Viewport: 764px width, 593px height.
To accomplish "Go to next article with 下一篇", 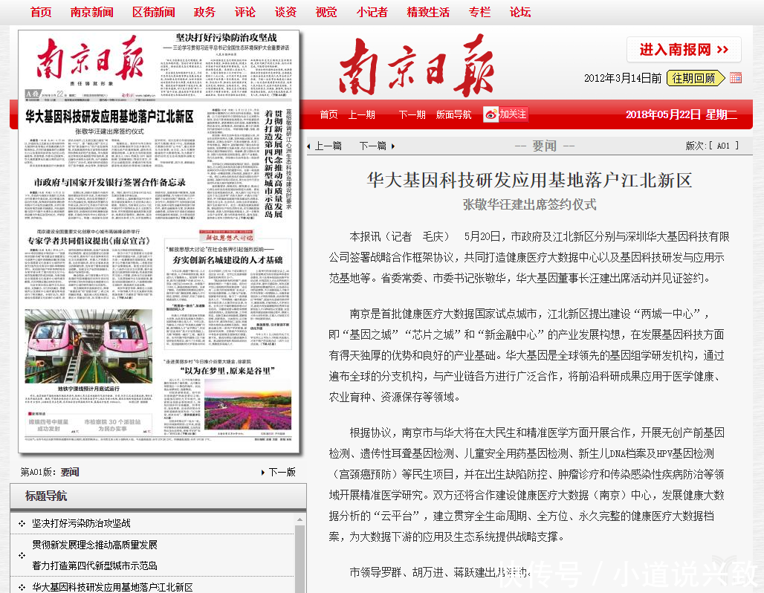I will pyautogui.click(x=373, y=146).
